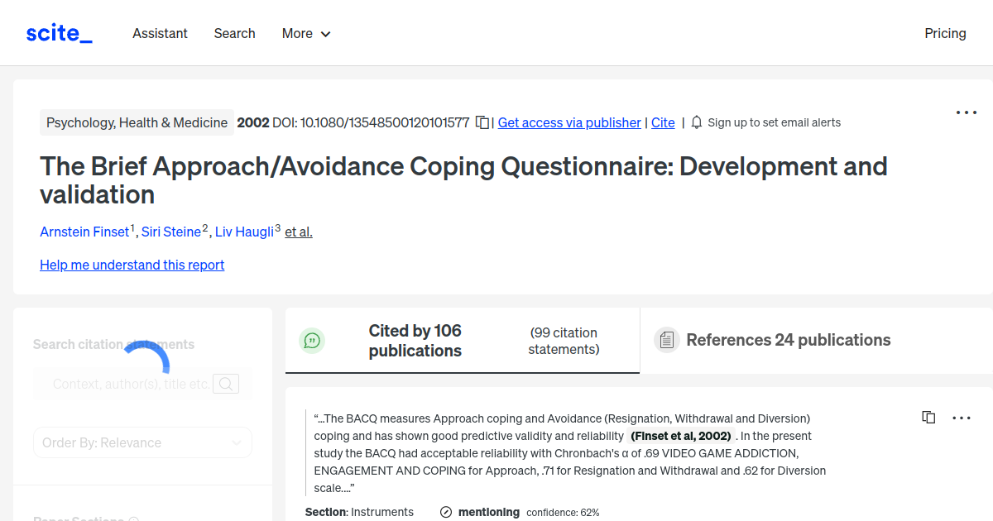Click the copy DOI icon
This screenshot has width=993, height=521.
[x=482, y=121]
